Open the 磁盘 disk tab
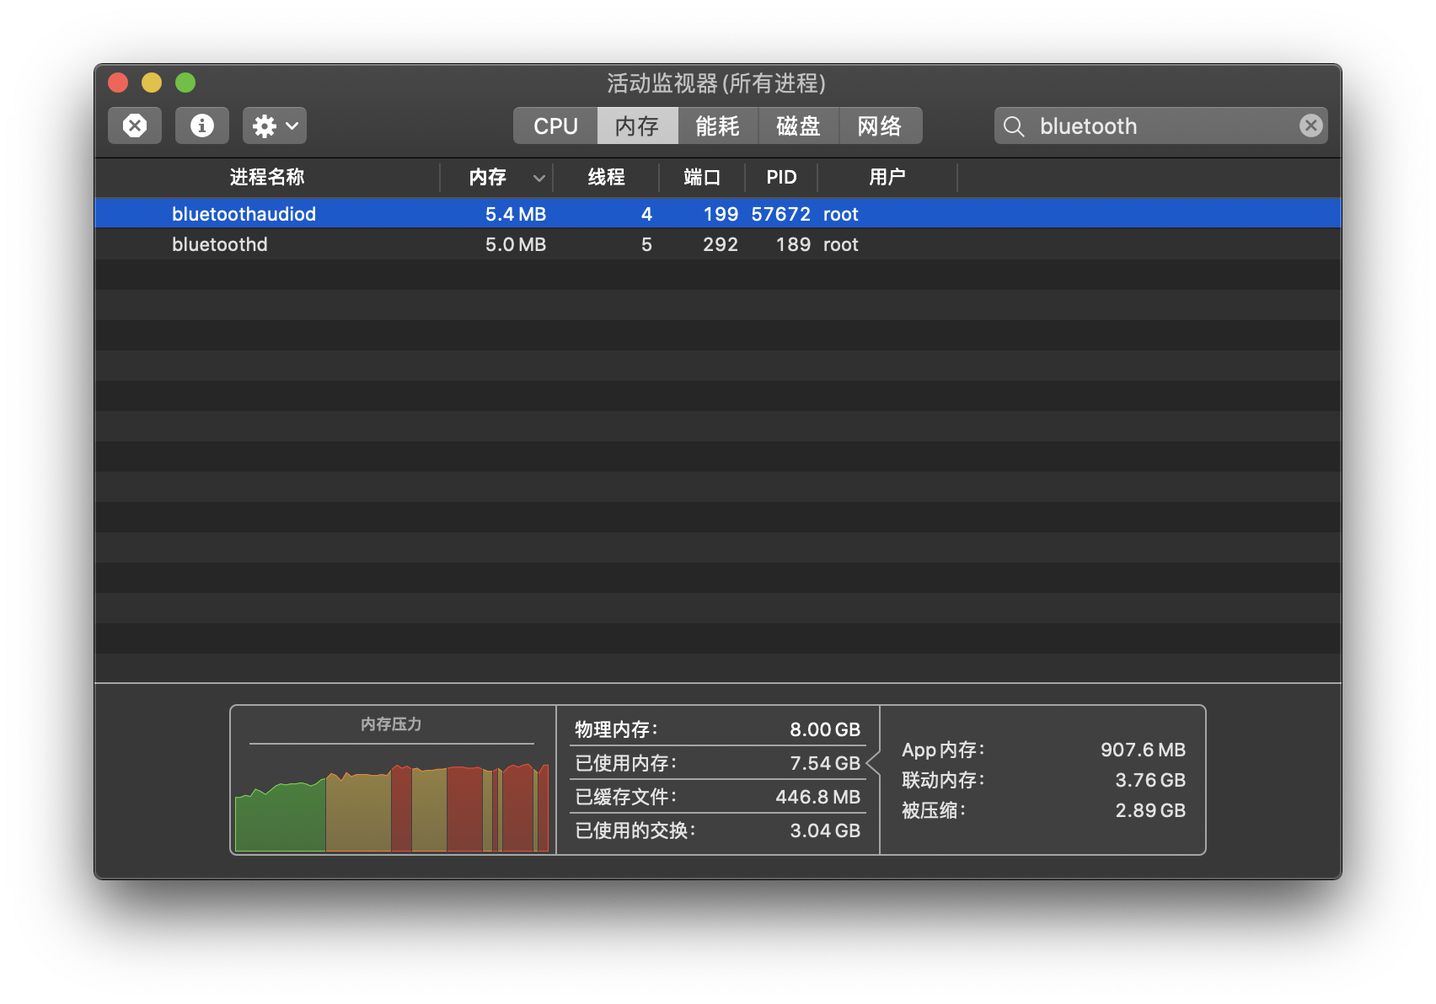Image resolution: width=1436 pixels, height=1004 pixels. point(798,125)
